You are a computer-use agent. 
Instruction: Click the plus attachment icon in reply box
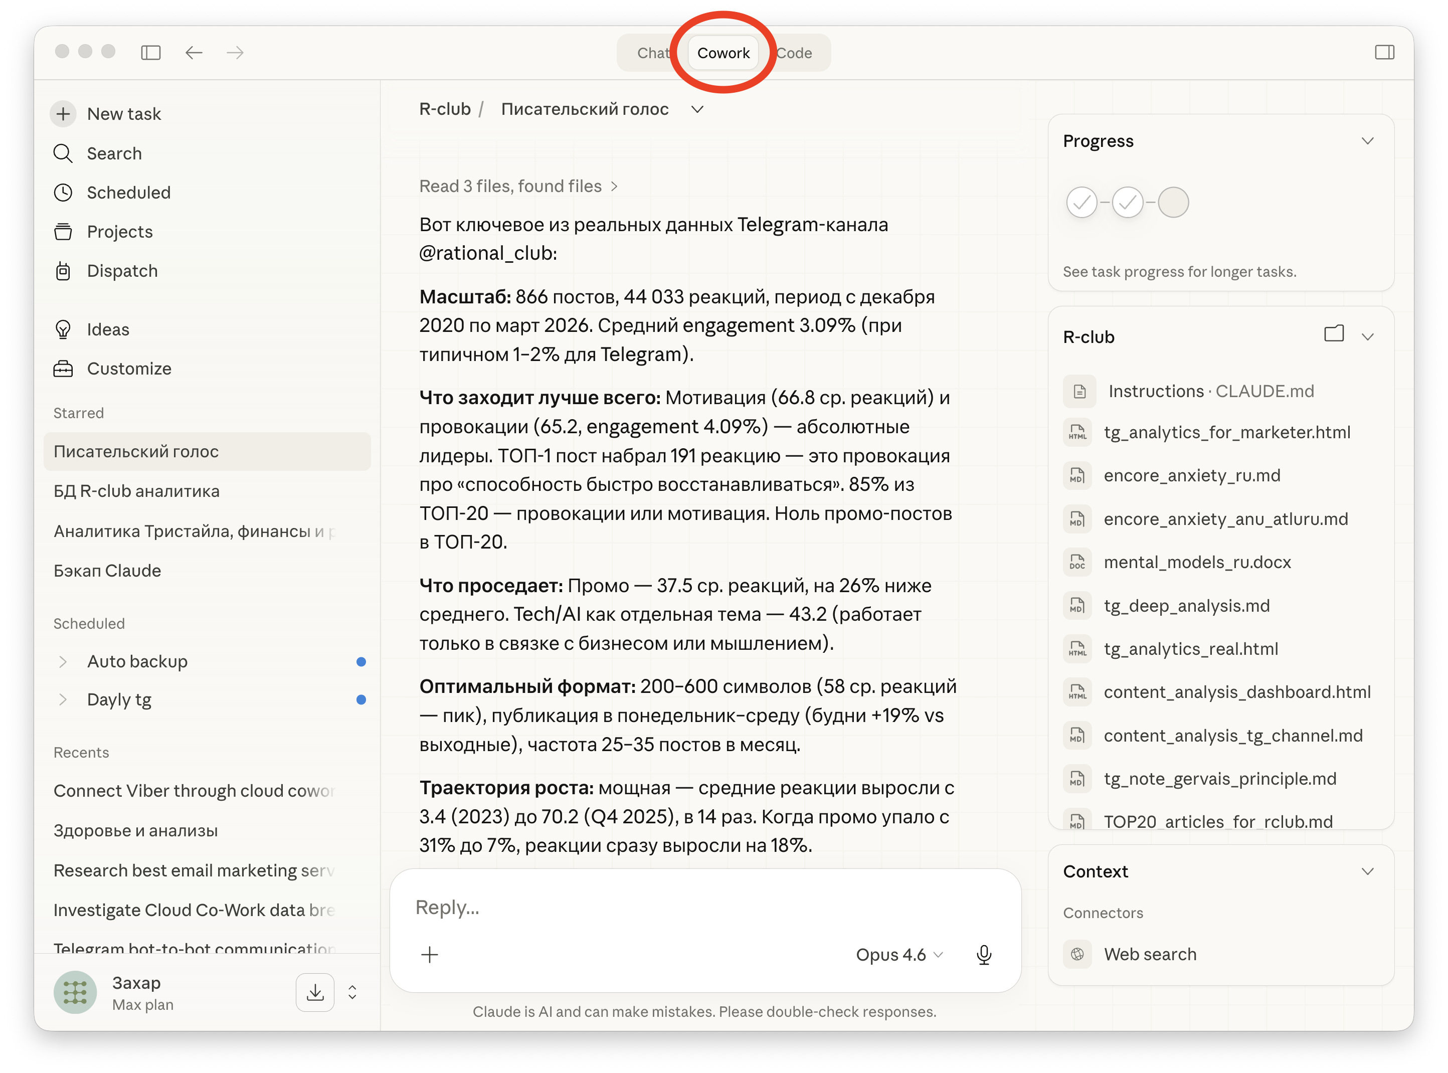coord(429,954)
